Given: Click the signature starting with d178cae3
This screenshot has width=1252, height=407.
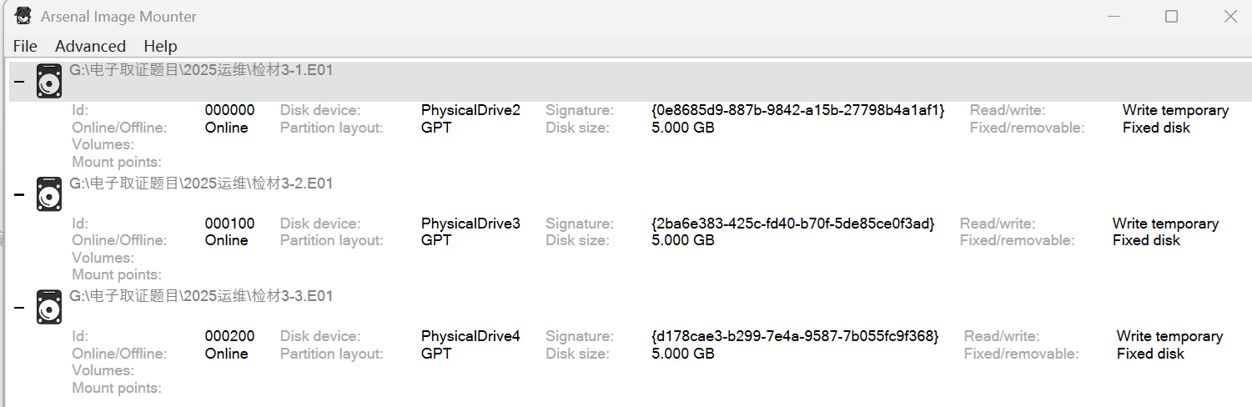Looking at the screenshot, I should click(x=794, y=336).
